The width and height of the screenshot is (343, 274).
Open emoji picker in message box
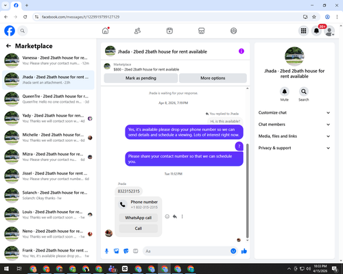click(233, 251)
